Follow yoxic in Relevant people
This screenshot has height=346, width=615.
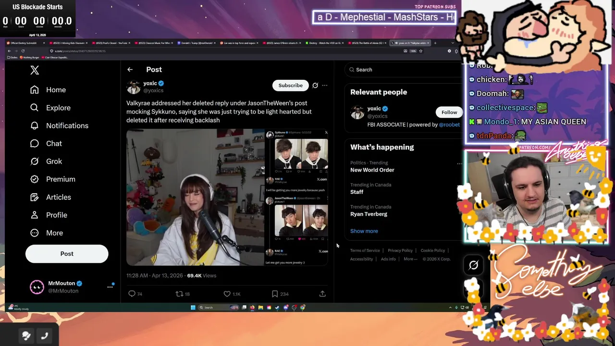(x=449, y=112)
